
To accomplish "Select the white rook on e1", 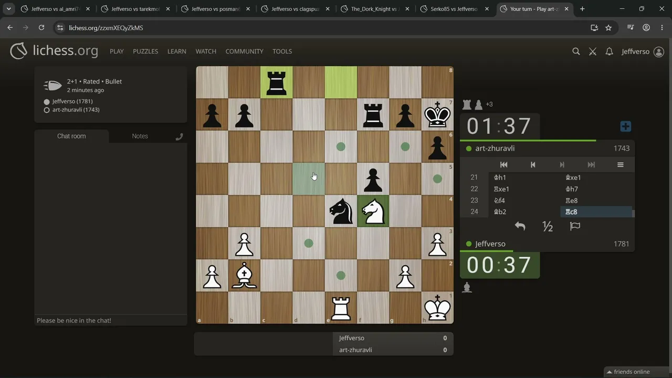I will [341, 308].
